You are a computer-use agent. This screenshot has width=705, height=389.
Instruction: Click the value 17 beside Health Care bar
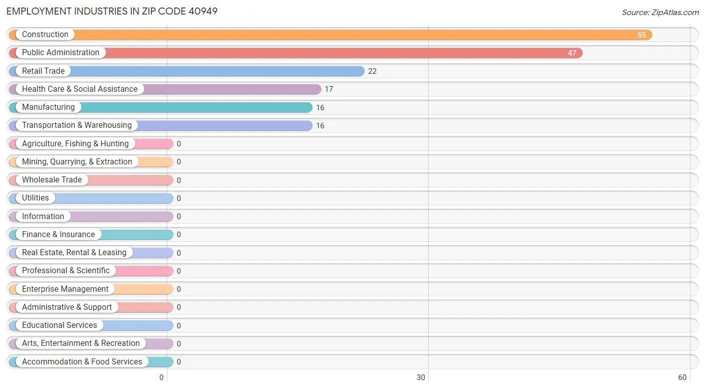tap(329, 89)
